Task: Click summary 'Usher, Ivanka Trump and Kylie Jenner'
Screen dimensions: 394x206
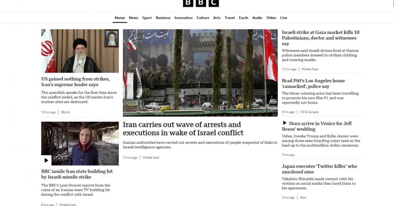Action: pos(321,141)
